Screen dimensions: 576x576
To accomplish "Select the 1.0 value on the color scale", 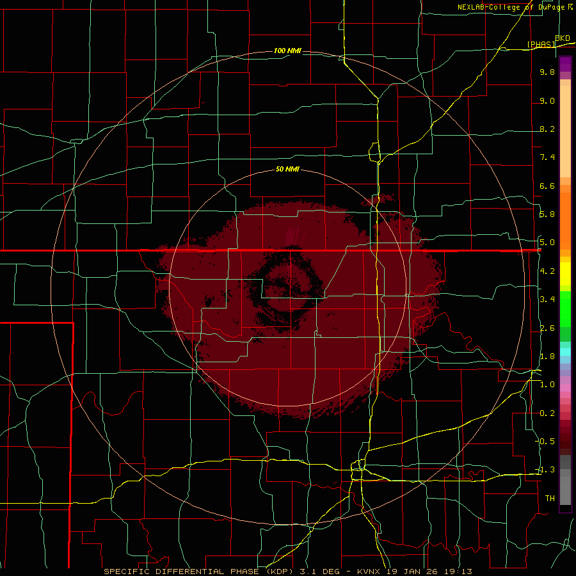I will 547,385.
